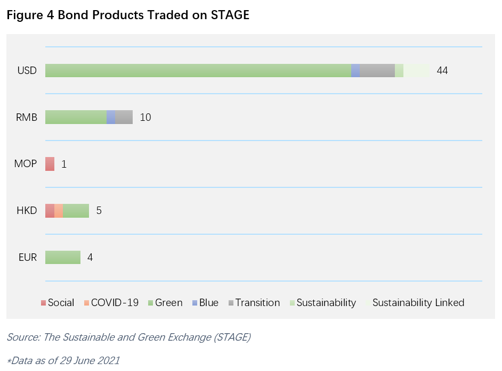This screenshot has height=371, width=502.
Task: Click the Source: Sustainable and Green Exchange text
Action: tap(128, 337)
